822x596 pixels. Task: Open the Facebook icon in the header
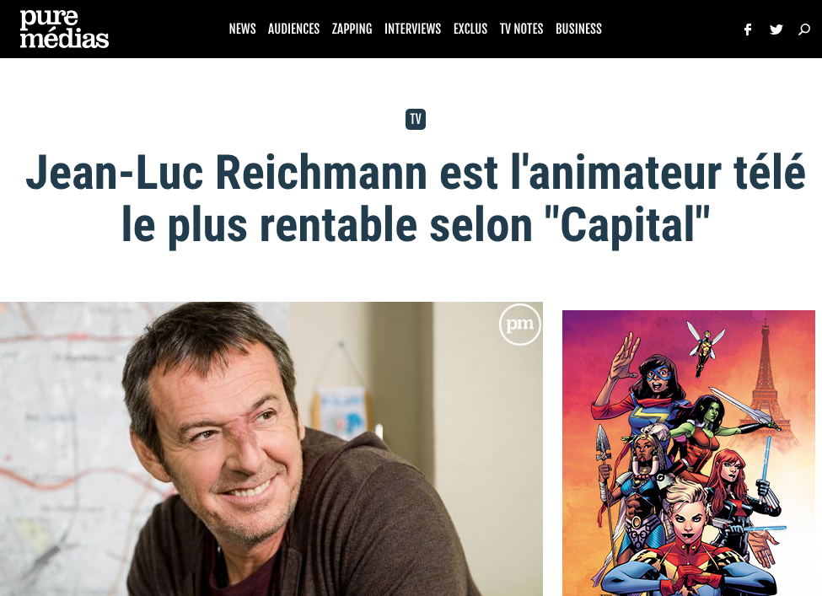pyautogui.click(x=748, y=30)
